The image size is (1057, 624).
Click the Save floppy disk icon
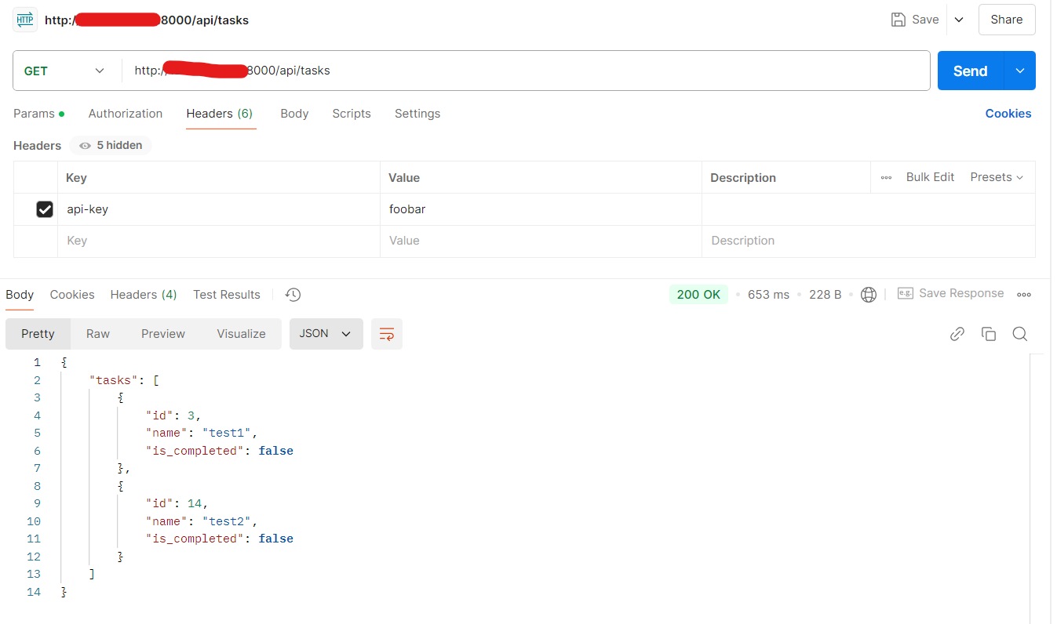898,20
